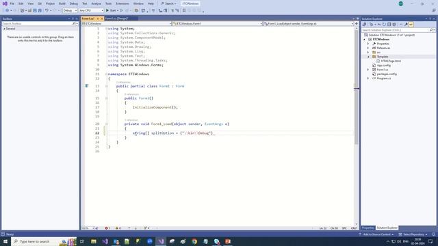This screenshot has width=438, height=246.
Task: Switch to the Form1.cs [Design] tab
Action: coord(117,18)
